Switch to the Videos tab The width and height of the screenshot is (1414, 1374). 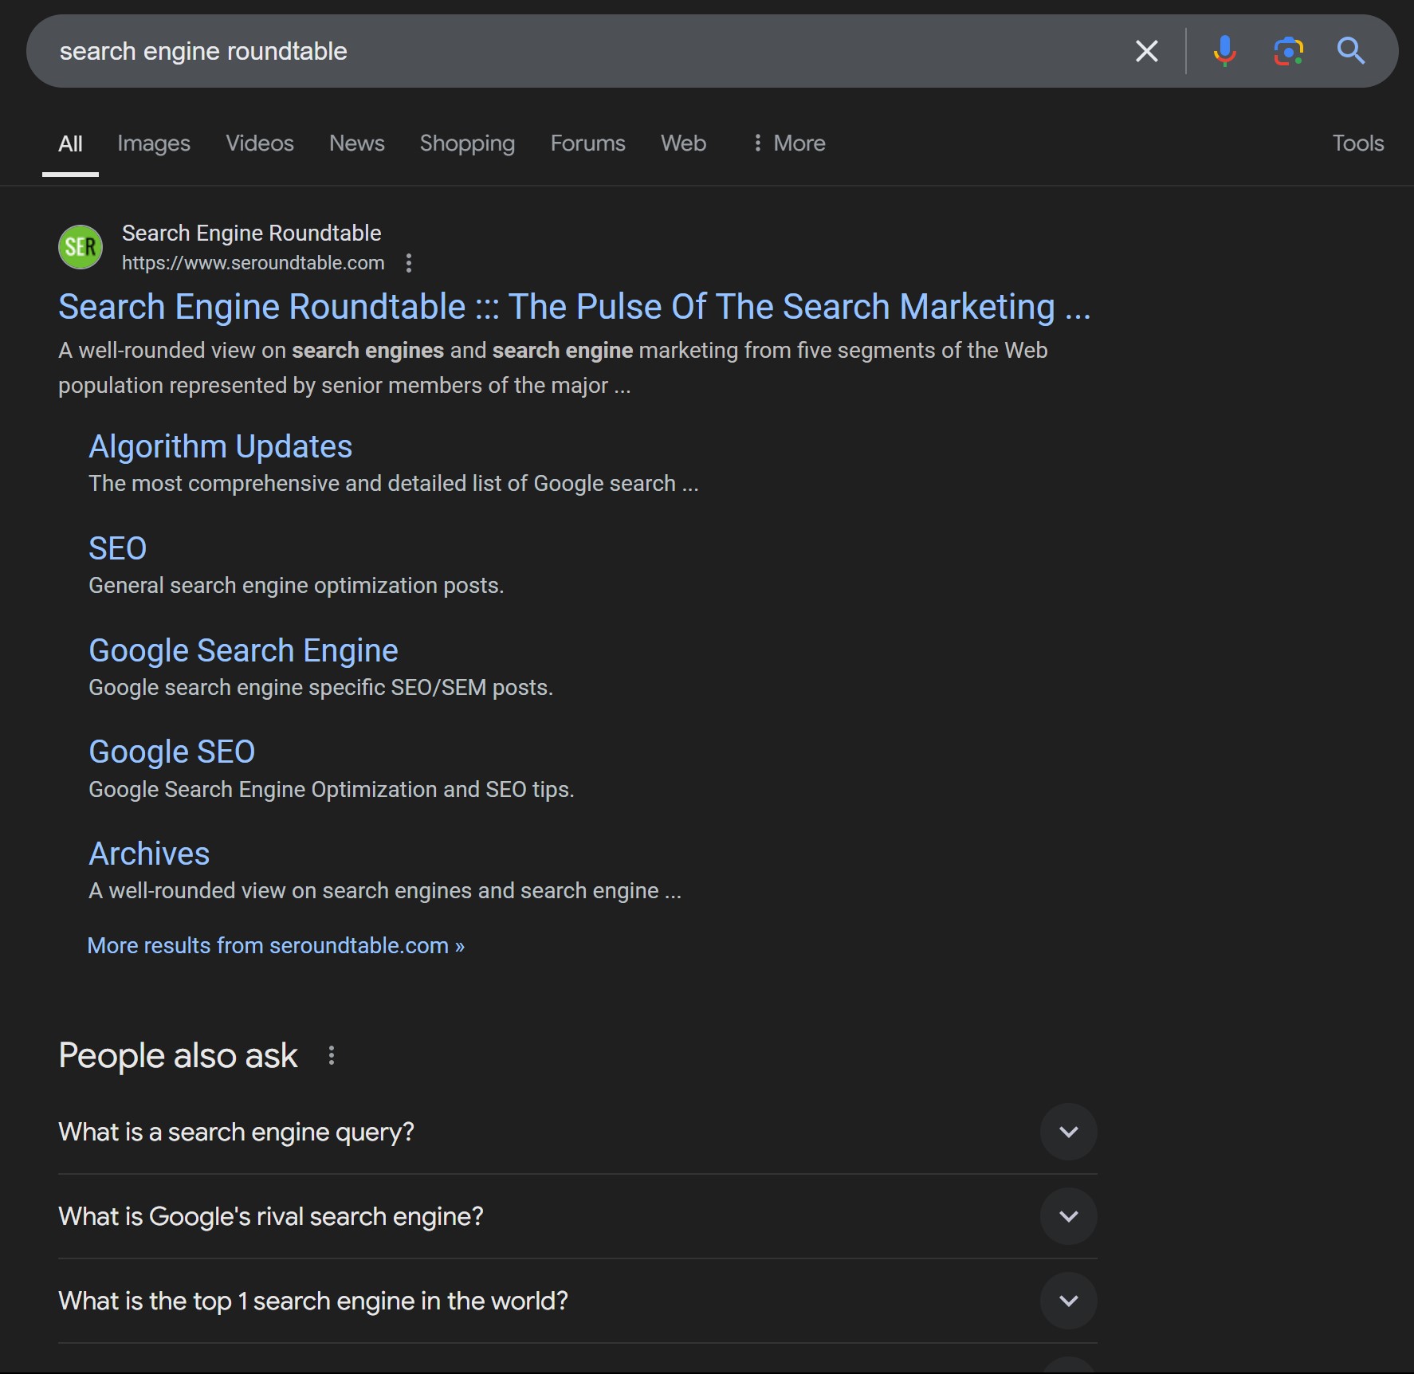pos(260,143)
